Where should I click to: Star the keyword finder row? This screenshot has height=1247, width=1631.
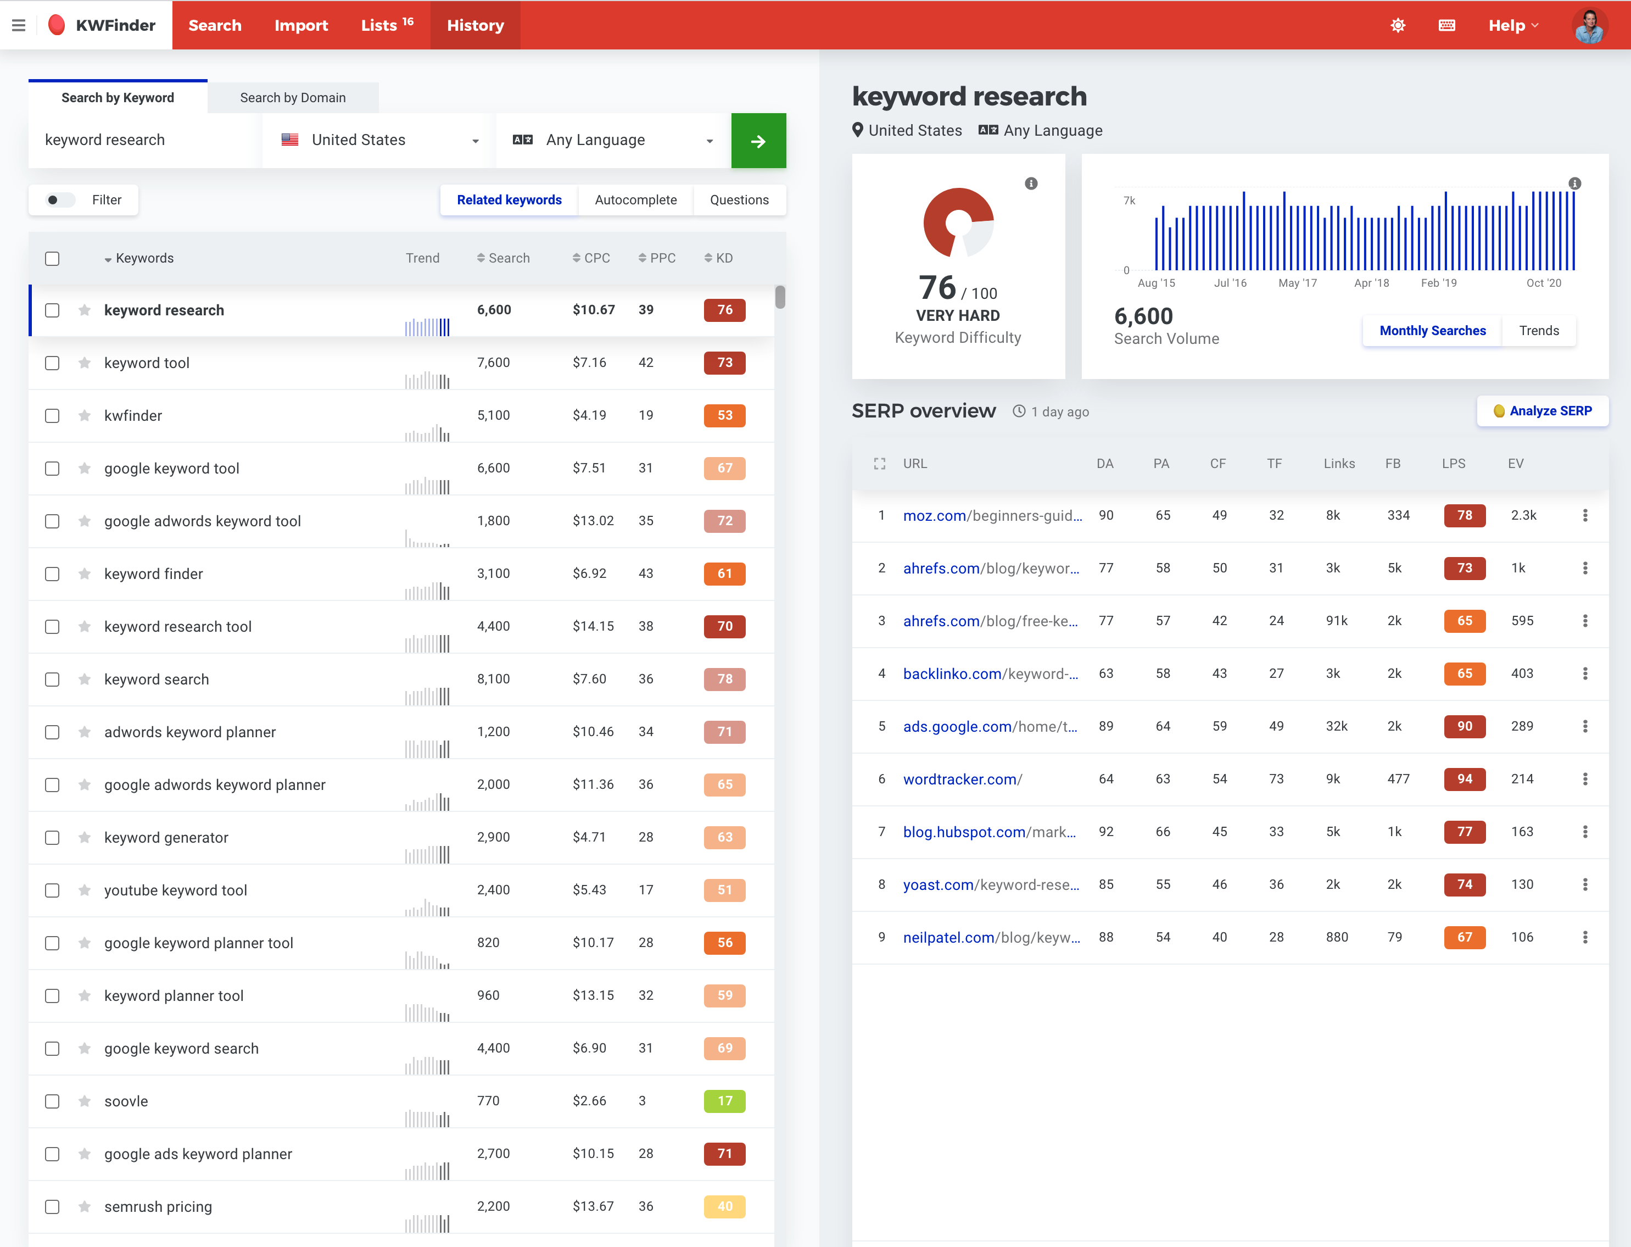click(85, 574)
